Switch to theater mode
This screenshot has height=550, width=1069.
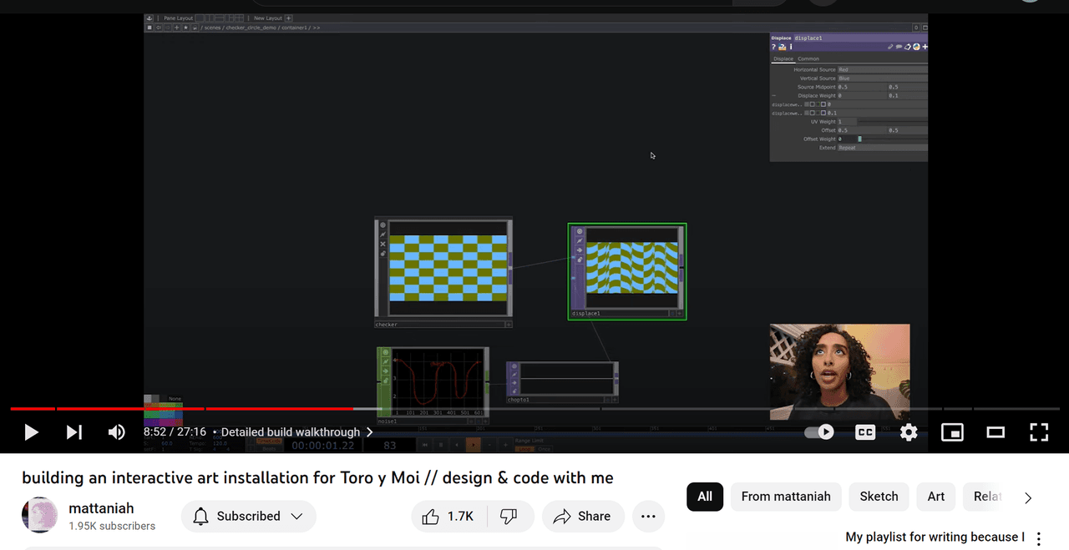coord(996,432)
